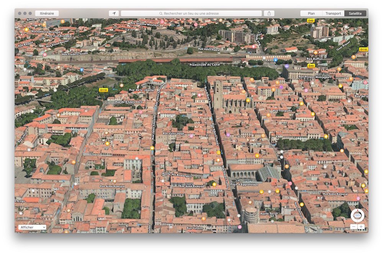Click the Ruelle des Boulangers label

click(x=177, y=175)
